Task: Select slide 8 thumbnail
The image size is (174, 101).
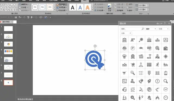Action: click(x=8, y=82)
